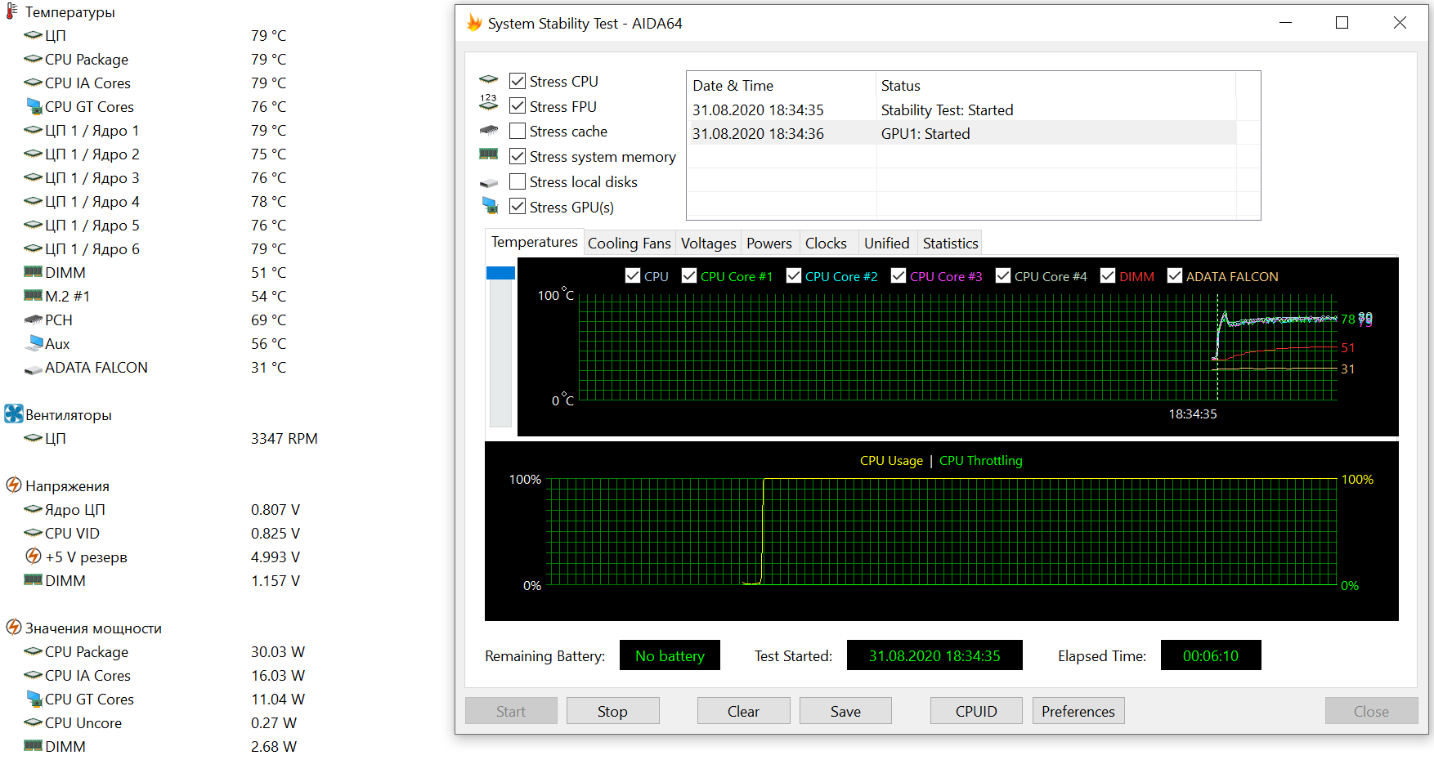This screenshot has height=760, width=1434.
Task: Toggle CPU Core #1 graph checkbox
Action: click(x=689, y=276)
